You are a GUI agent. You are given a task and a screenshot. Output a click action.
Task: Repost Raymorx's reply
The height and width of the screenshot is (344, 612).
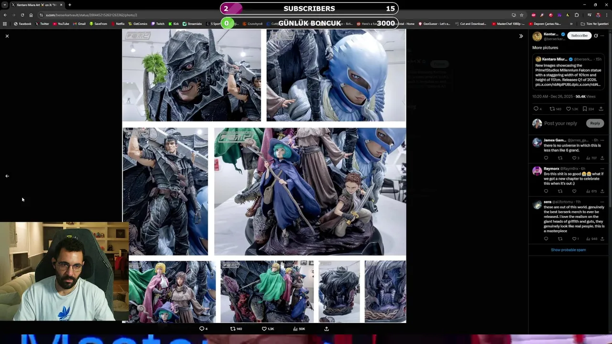[x=560, y=191]
